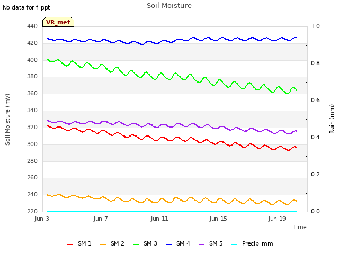This screenshot has height=254, width=339.
Task: Click the Jun 7 x-axis tick label
Action: pos(101,219)
